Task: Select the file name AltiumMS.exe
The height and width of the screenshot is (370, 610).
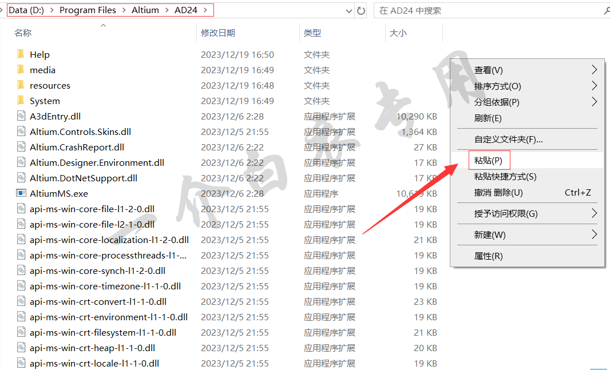Action: (x=59, y=193)
